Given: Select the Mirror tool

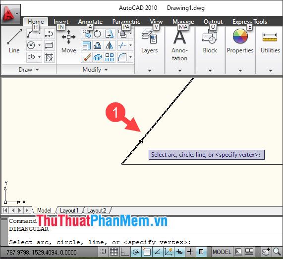Looking at the screenshot, I should coord(110,45).
